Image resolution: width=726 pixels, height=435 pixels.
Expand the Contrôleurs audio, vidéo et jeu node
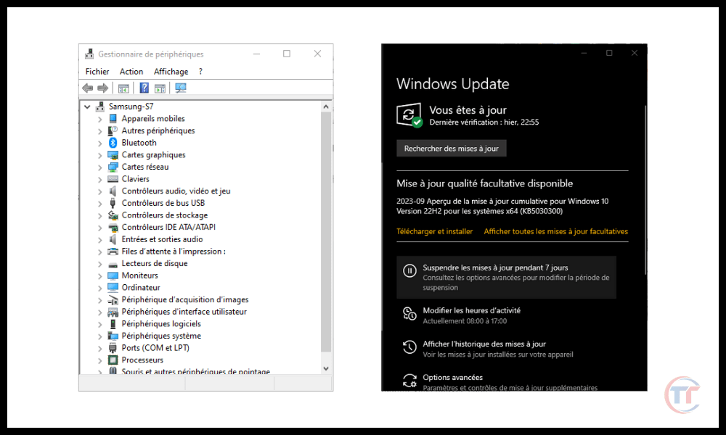tap(100, 191)
